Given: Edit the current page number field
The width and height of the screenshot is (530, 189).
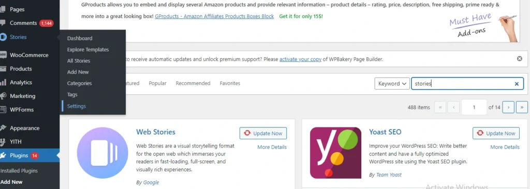Looking at the screenshot, I should [x=474, y=107].
